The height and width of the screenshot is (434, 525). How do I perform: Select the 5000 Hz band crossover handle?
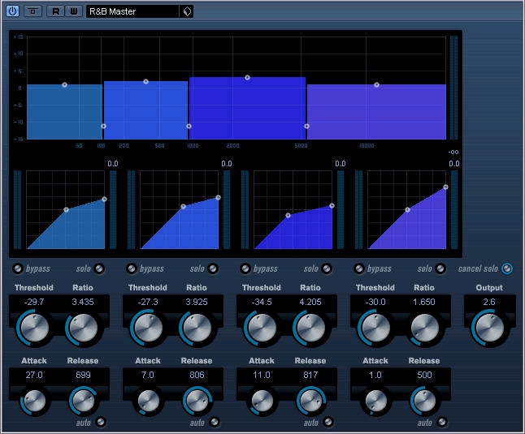pyautogui.click(x=306, y=126)
